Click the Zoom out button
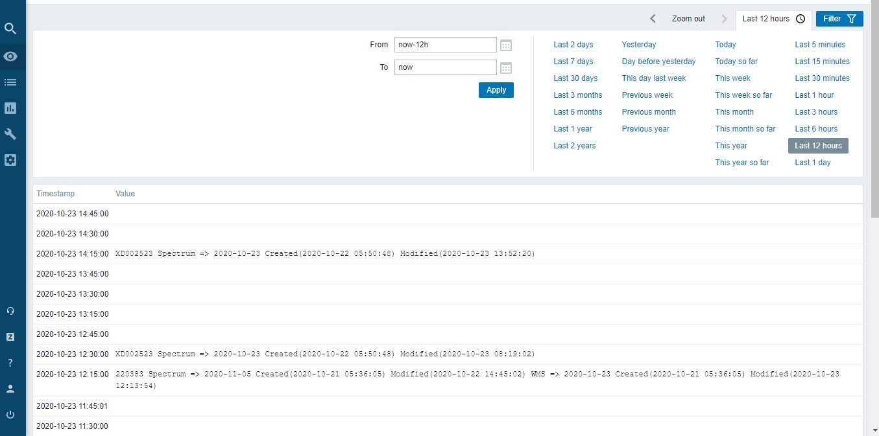This screenshot has height=436, width=879. 688,19
